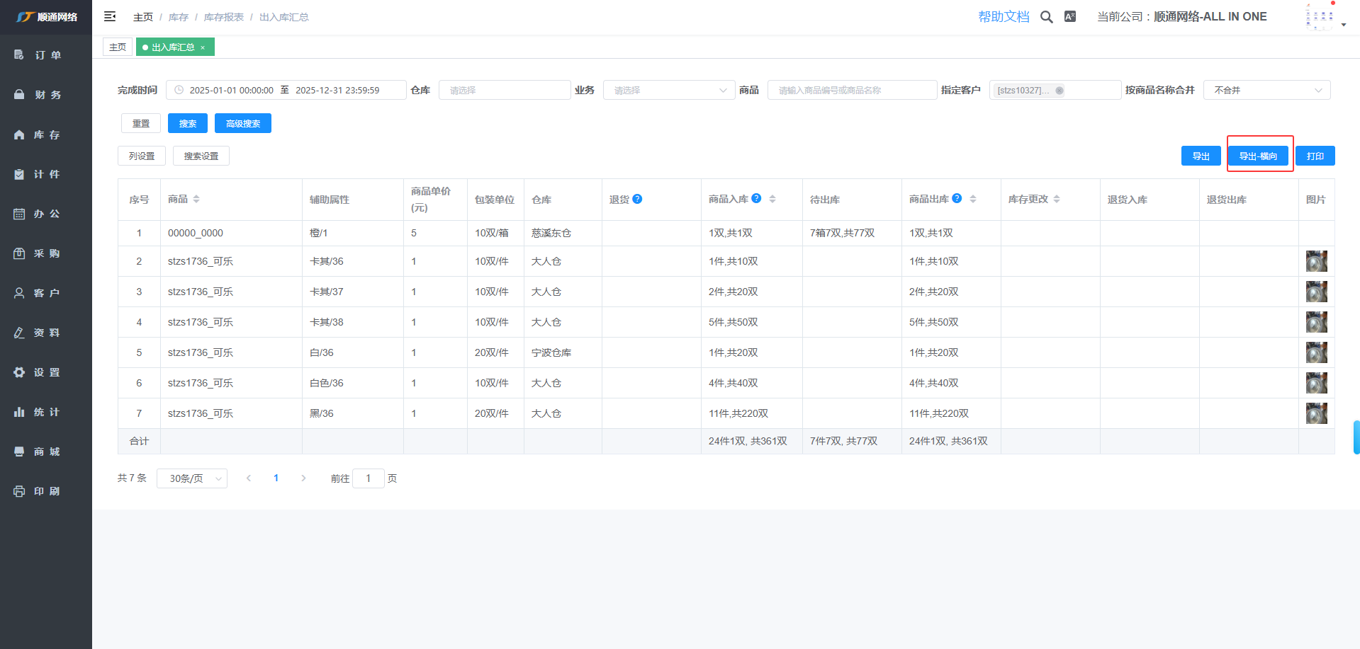Click the search magnifier icon in header
This screenshot has width=1360, height=649.
(1046, 17)
